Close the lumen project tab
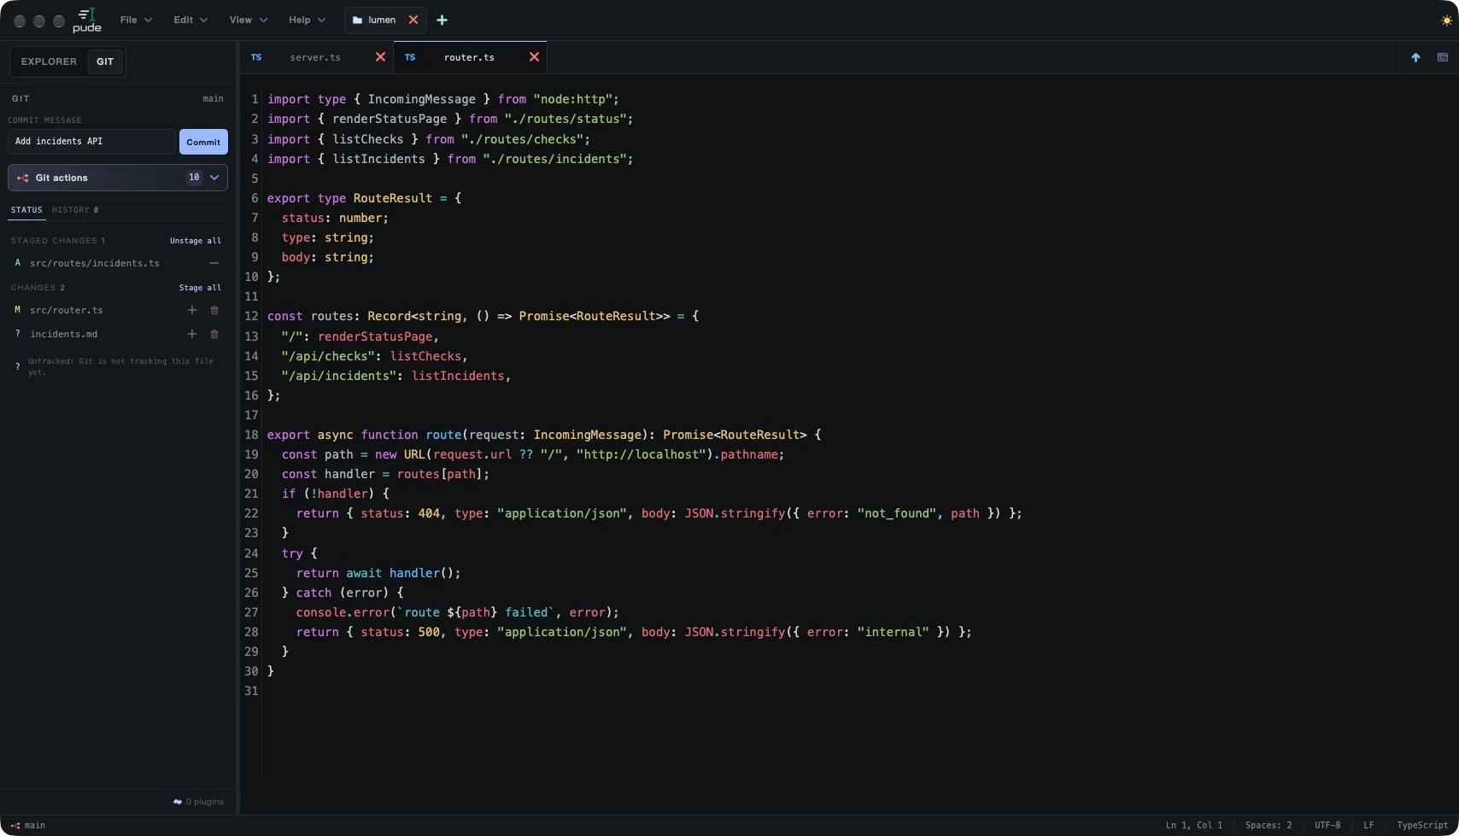1459x836 pixels. click(413, 20)
